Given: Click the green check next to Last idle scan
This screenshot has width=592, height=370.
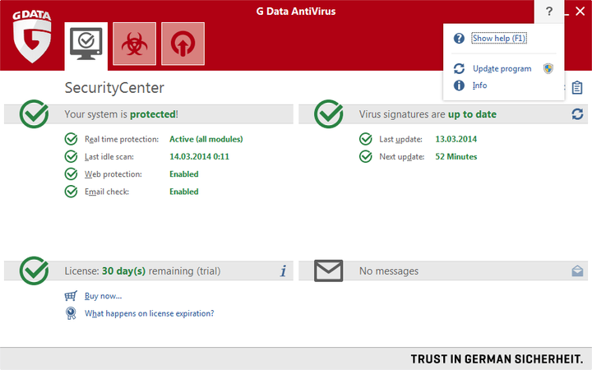Looking at the screenshot, I should click(x=71, y=156).
